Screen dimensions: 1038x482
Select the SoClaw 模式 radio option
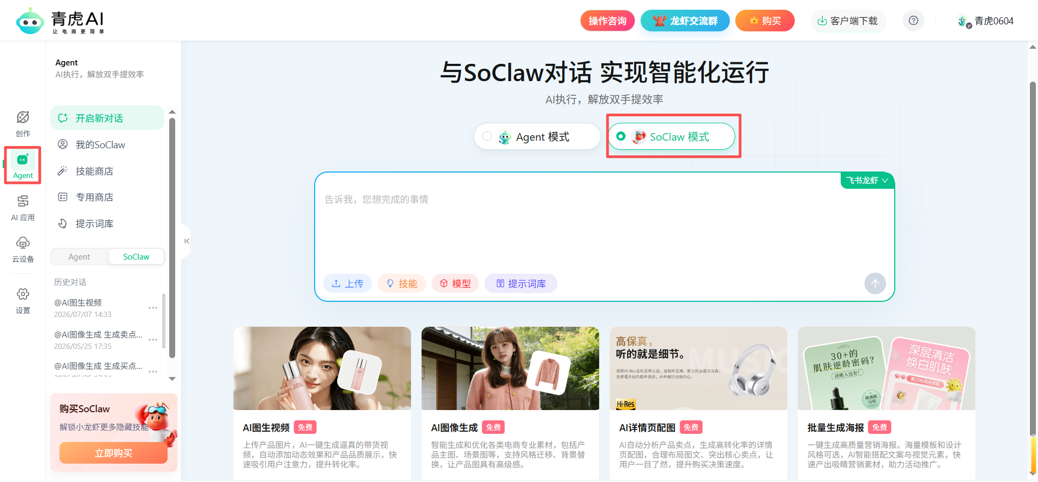pyautogui.click(x=671, y=136)
